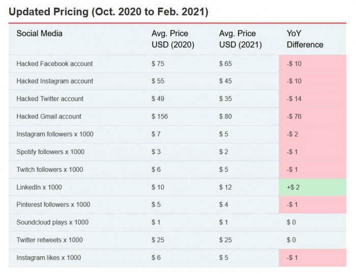Click the 'Hacked Facebook account' row label
Screen dimensions: 356x274
tap(54, 64)
